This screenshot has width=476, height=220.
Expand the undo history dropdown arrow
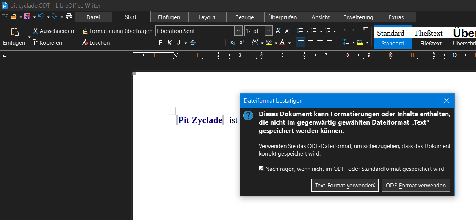point(48,17)
